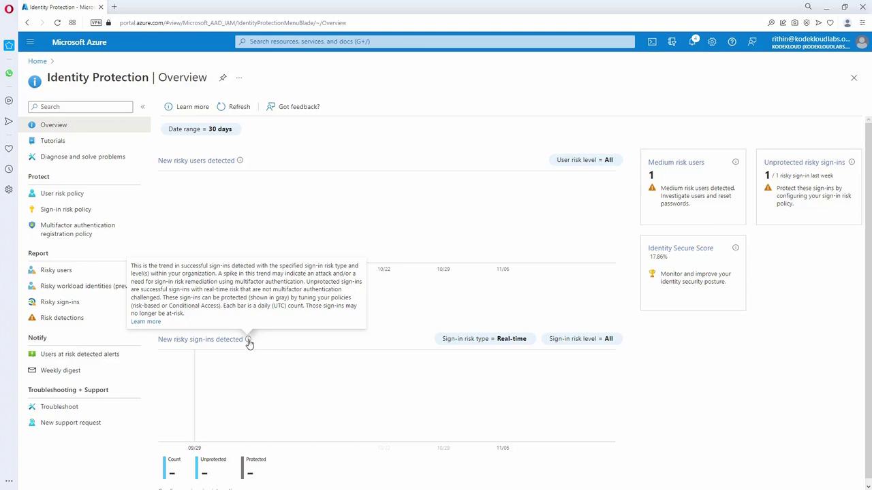Open the ellipsis menu beside the page title
The height and width of the screenshot is (490, 872).
[x=239, y=78]
